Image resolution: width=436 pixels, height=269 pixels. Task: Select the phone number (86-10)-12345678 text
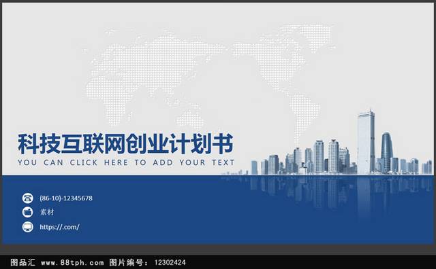pyautogui.click(x=66, y=198)
